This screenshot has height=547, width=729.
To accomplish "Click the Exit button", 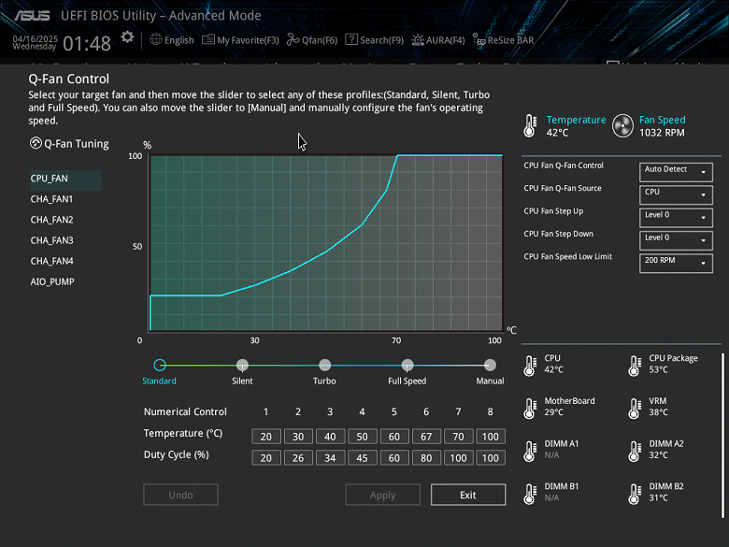I will click(468, 495).
